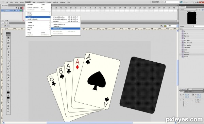This screenshot has width=204, height=124.
Task: Toggle Layer 1 outline color square
Action: click(21, 11)
